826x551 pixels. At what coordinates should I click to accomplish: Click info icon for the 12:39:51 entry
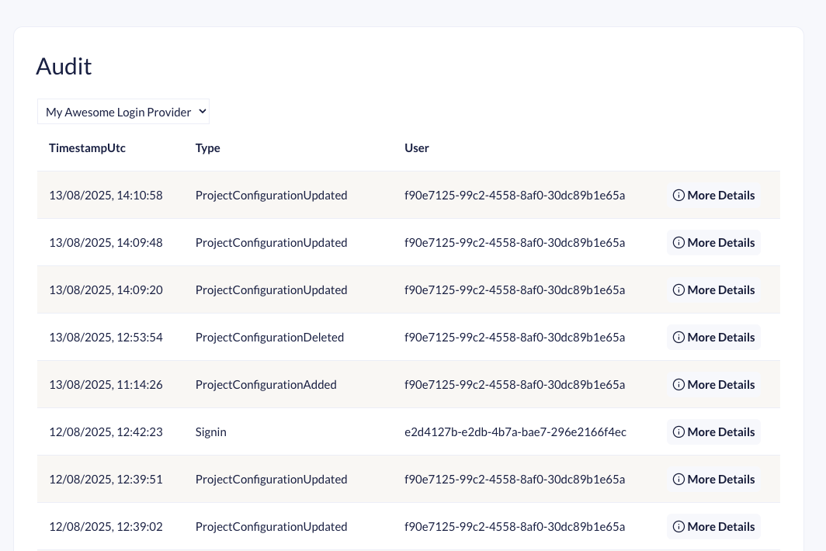678,480
